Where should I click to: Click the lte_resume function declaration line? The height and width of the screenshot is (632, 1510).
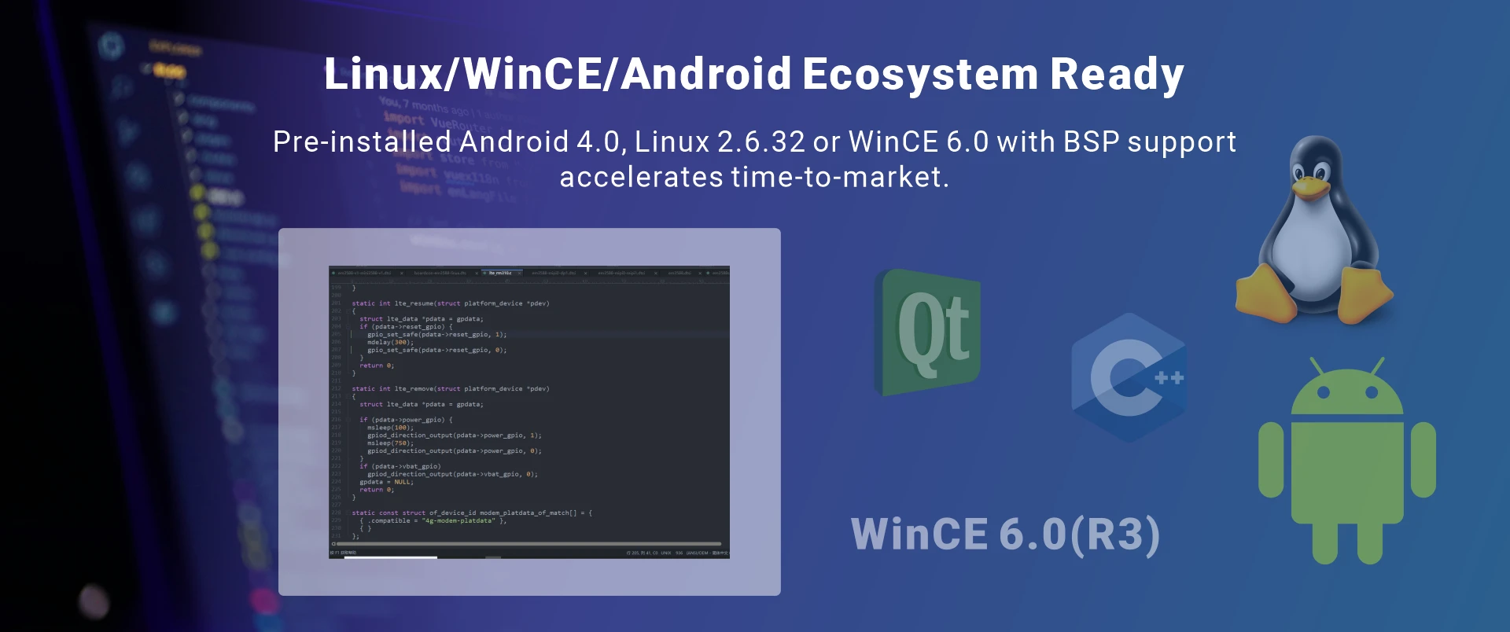pyautogui.click(x=451, y=303)
